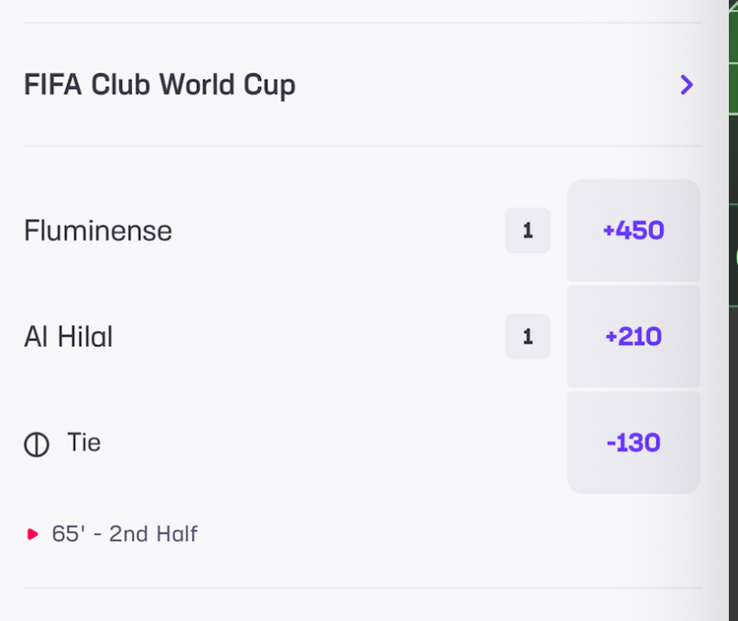Open the Al Hilal team name
The image size is (738, 621).
click(x=69, y=337)
